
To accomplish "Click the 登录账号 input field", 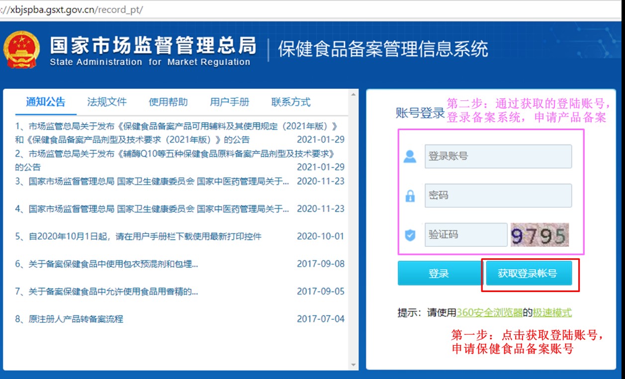I will coord(497,155).
